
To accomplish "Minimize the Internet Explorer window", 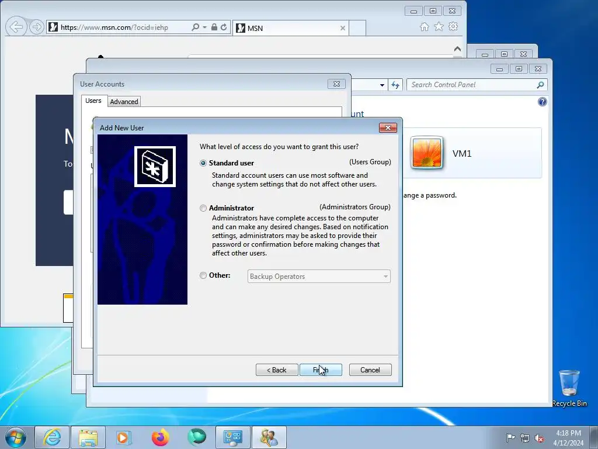I will pos(414,11).
